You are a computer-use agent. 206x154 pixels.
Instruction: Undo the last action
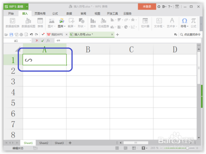(x=31, y=35)
